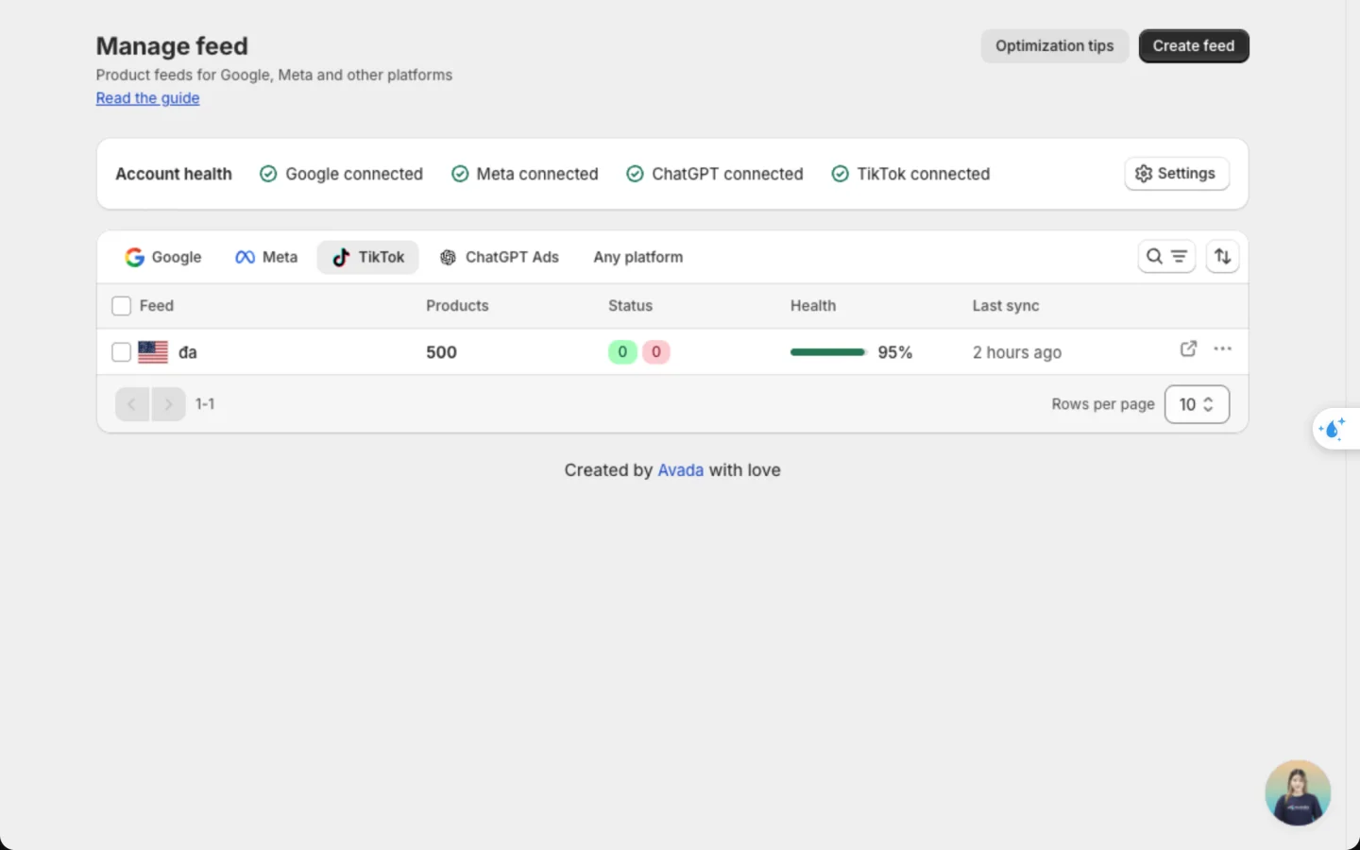Image resolution: width=1360 pixels, height=850 pixels.
Task: Click the da feed name
Action: tap(188, 352)
